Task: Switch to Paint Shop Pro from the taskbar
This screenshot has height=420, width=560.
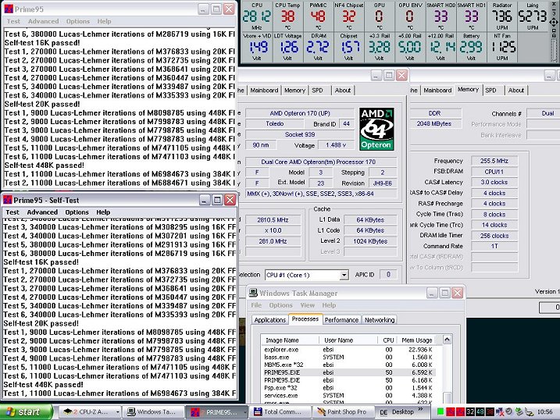Action: tap(343, 411)
